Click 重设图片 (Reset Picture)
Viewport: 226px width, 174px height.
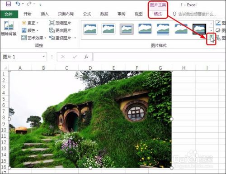(x=60, y=38)
